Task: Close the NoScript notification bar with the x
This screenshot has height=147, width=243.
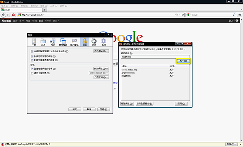Action: pos(241,144)
